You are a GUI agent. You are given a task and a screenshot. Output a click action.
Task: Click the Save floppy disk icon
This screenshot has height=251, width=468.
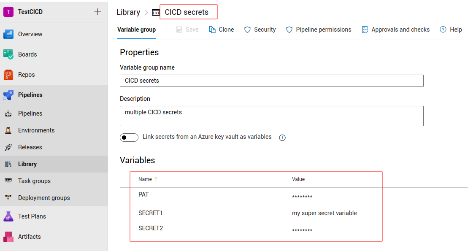coord(179,30)
